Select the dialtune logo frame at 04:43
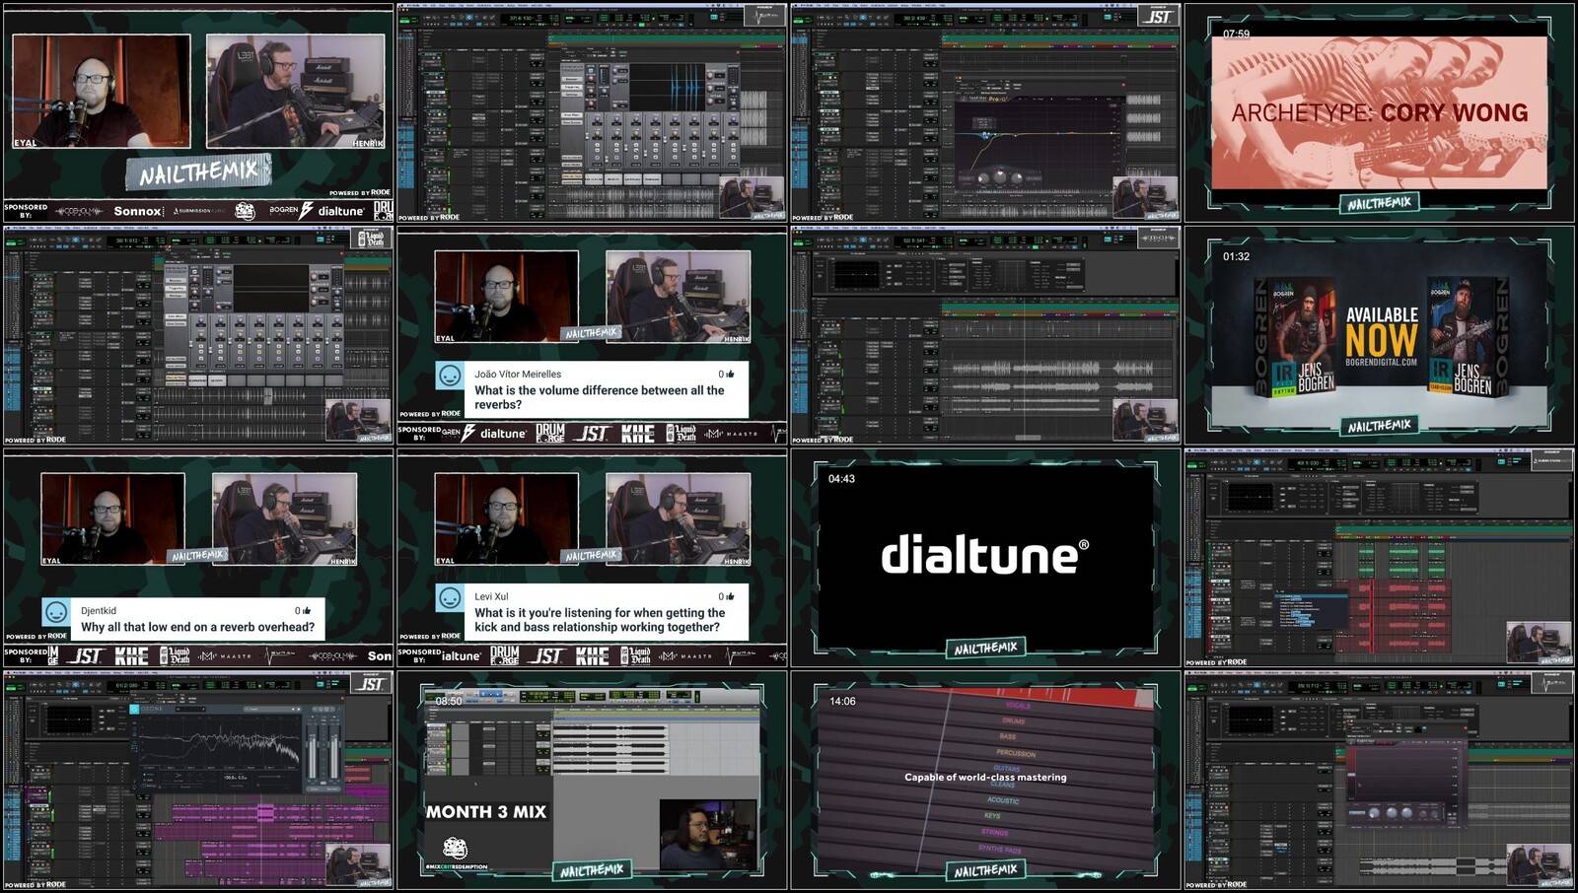Image resolution: width=1578 pixels, height=893 pixels. tap(985, 558)
